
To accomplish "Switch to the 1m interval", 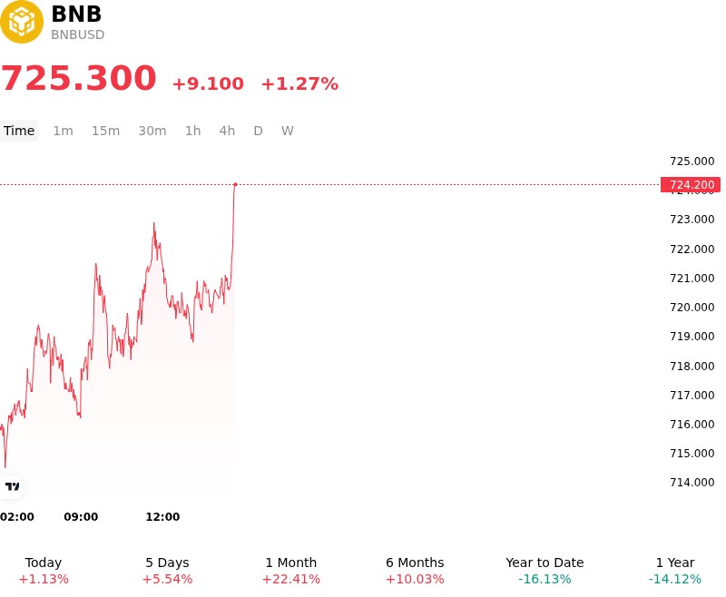I will 63,131.
